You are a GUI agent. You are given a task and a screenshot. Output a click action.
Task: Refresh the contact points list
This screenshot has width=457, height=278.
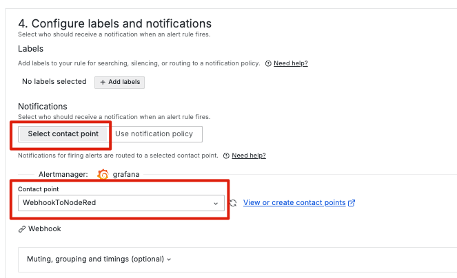point(234,203)
